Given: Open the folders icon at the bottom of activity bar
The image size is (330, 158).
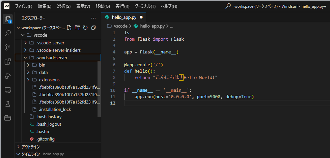Looking at the screenshot, I should [x=8, y=118].
